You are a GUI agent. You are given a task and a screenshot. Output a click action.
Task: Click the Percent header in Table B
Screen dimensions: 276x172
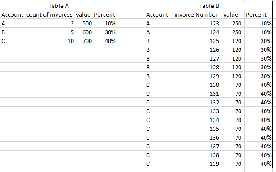click(x=258, y=14)
